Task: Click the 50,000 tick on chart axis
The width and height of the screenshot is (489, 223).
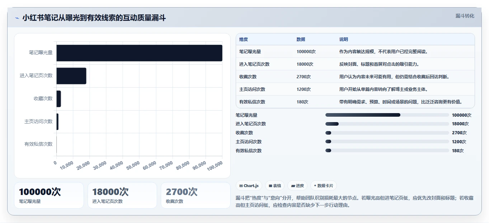Action: 133,166
